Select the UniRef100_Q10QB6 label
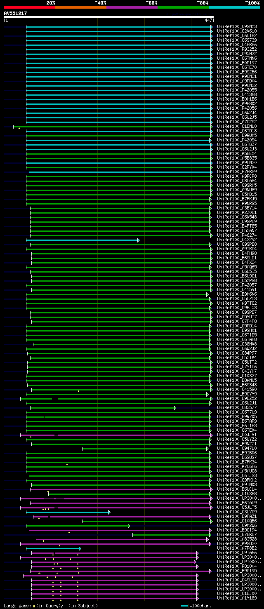Viewport: 264px width, 609px height. 237,521
